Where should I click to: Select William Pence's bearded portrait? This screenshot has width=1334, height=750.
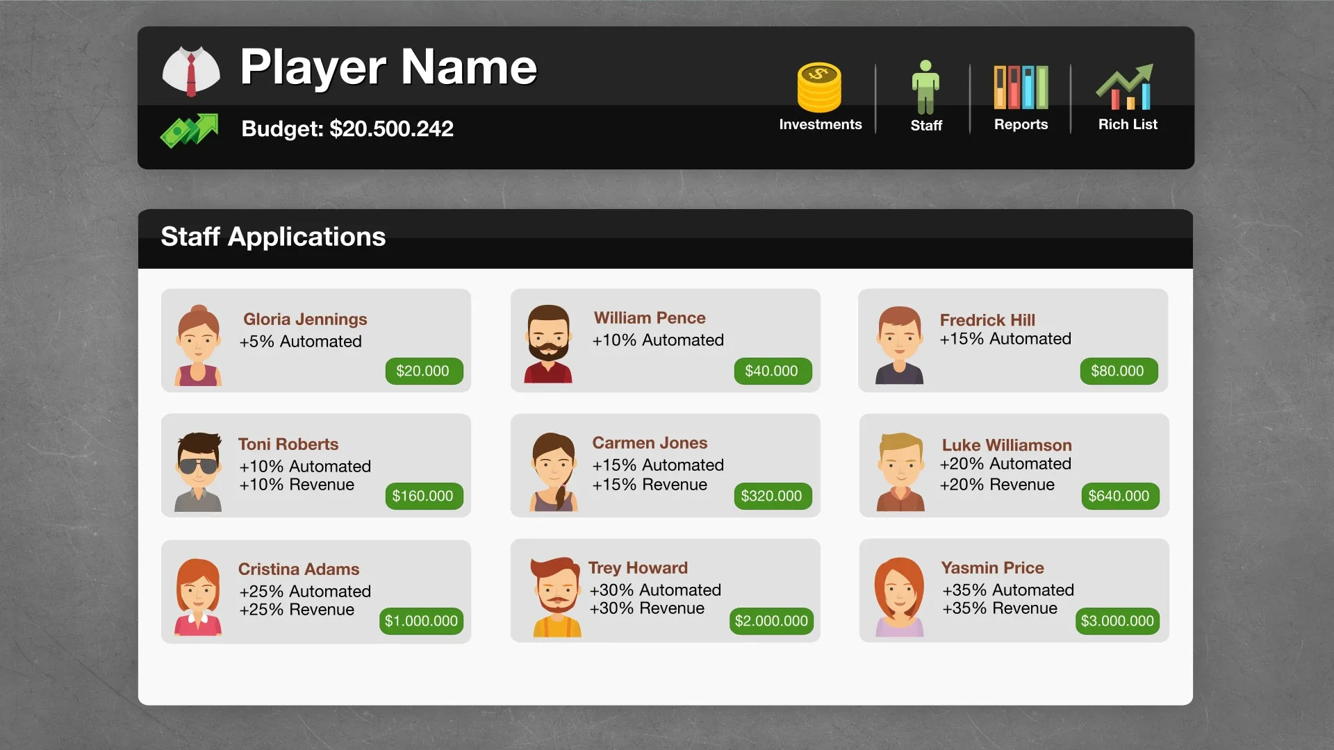[x=549, y=344]
